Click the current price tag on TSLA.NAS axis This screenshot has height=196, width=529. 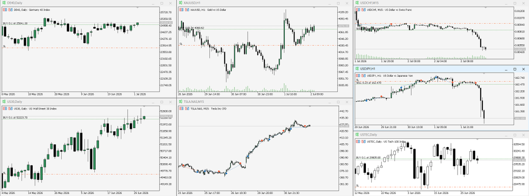click(x=344, y=126)
